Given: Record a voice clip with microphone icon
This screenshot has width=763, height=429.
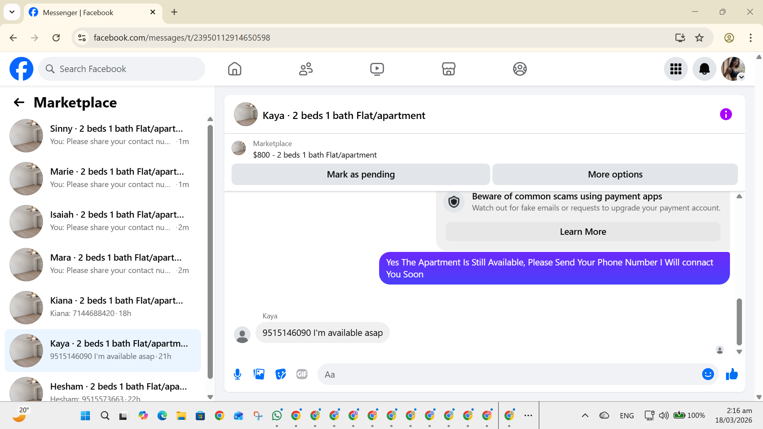Looking at the screenshot, I should click(237, 374).
